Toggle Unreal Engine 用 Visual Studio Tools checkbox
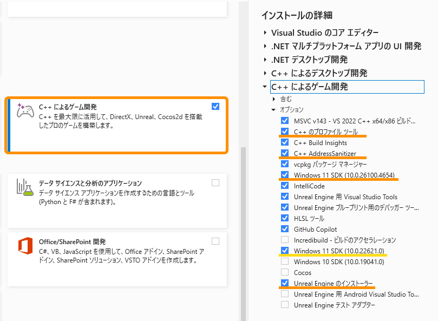Image resolution: width=438 pixels, height=321 pixels. [285, 196]
